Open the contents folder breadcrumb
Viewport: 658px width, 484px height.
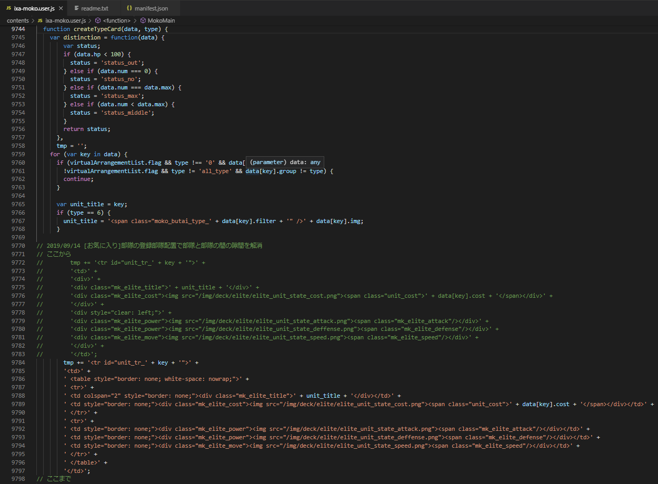tap(17, 21)
